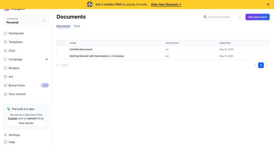
Task: Add a new campaign with plus icon
Action: tap(47, 59)
